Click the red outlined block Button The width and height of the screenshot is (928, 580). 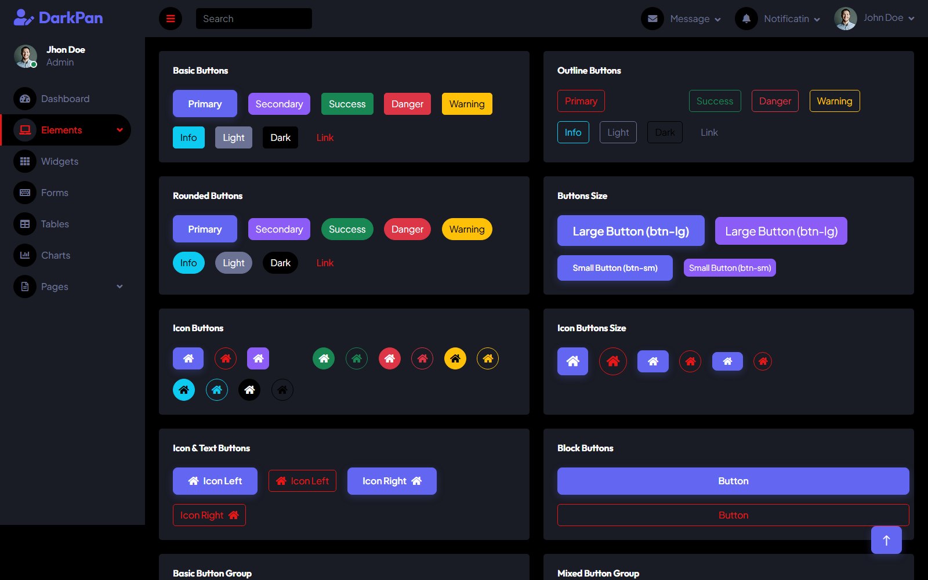(x=733, y=515)
